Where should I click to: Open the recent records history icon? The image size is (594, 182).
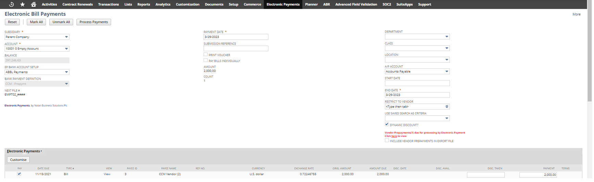pyautogui.click(x=11, y=4)
